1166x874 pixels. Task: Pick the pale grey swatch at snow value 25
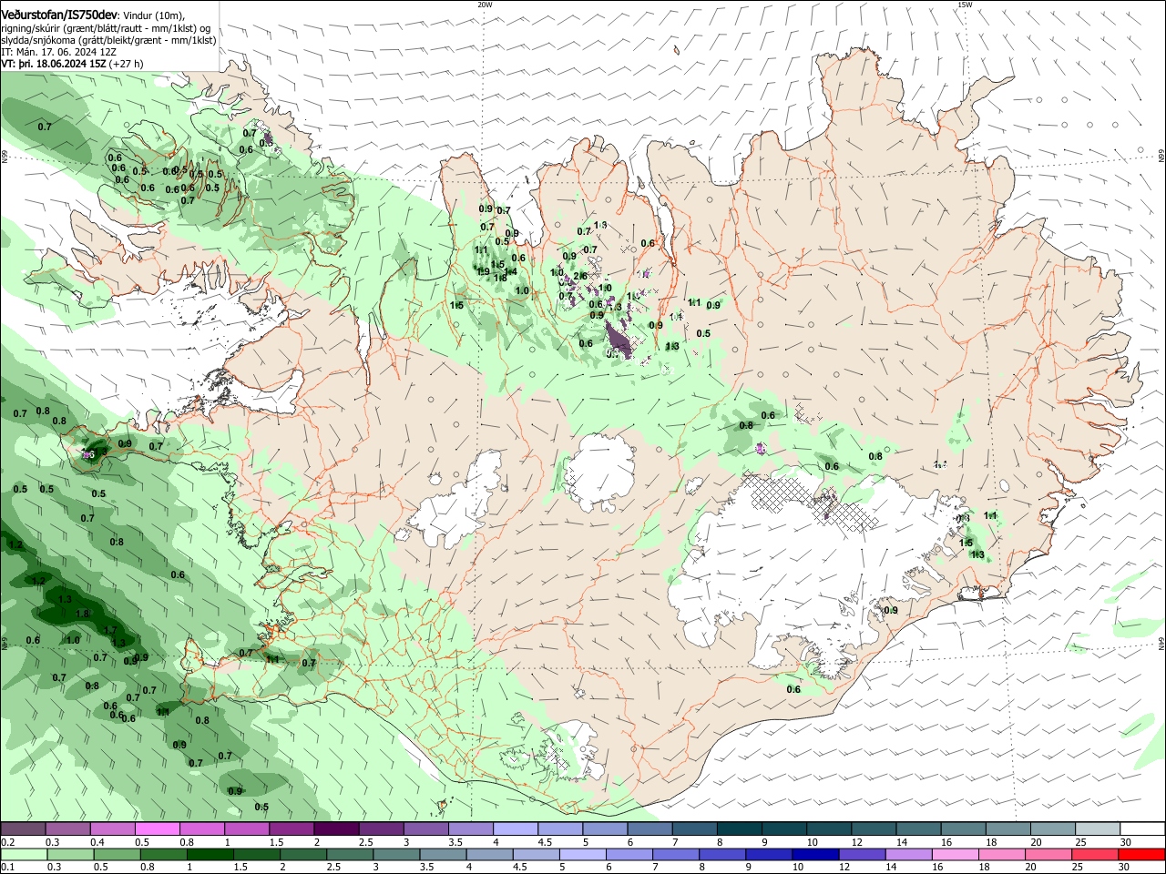point(1097,829)
